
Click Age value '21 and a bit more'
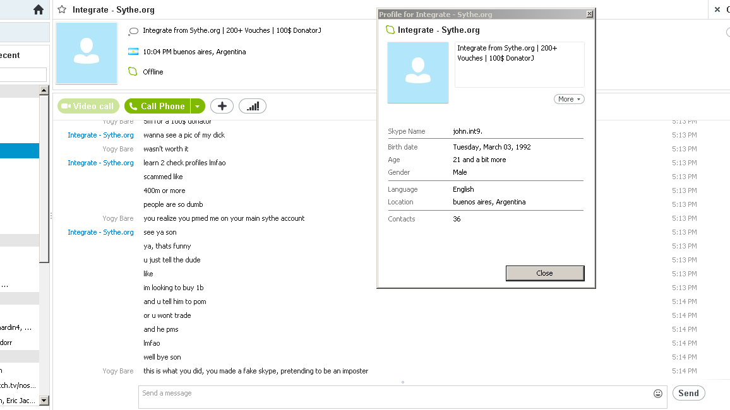point(479,160)
